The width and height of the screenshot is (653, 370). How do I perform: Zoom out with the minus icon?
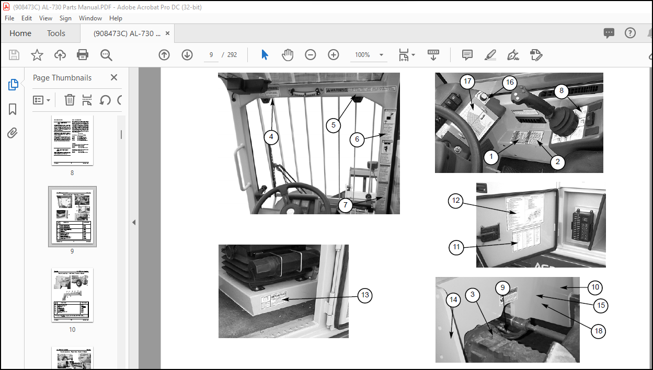(x=311, y=55)
